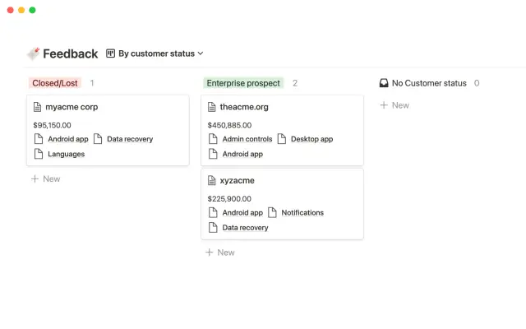The image size is (526, 329).
Task: Open Android app link in theacme.org card
Action: pyautogui.click(x=242, y=154)
